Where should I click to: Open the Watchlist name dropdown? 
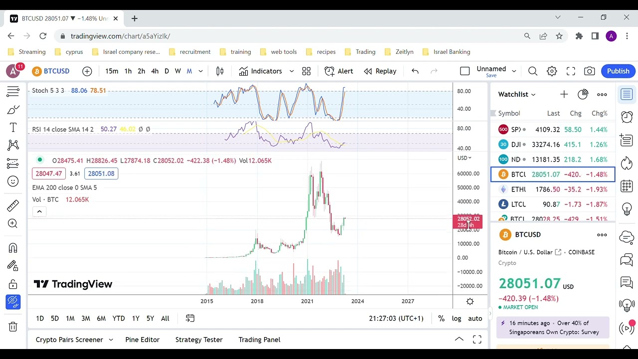click(x=517, y=94)
